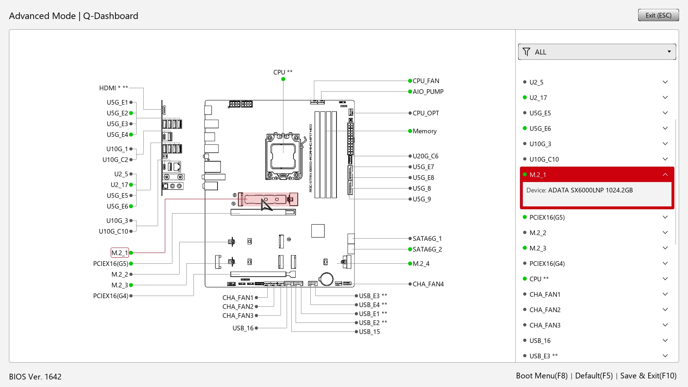The image size is (688, 387).
Task: Open Boot Menu(F8)
Action: (541, 376)
